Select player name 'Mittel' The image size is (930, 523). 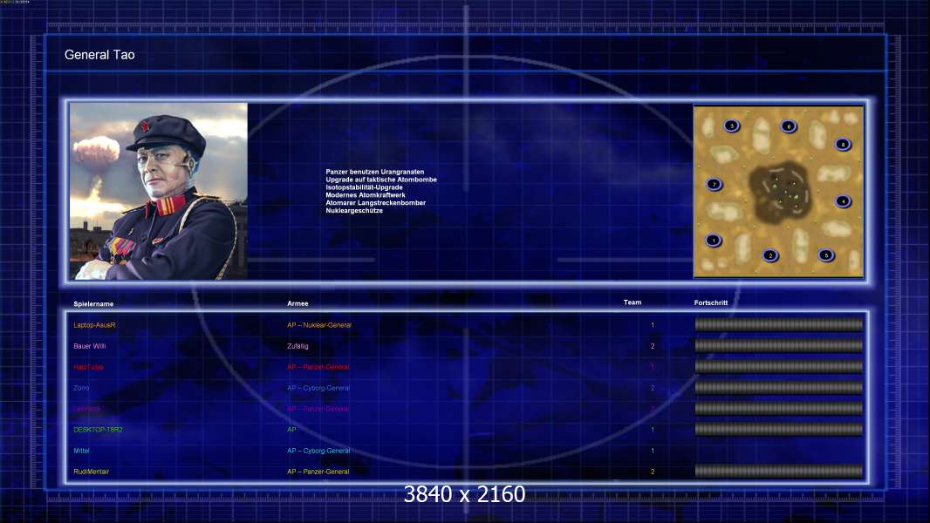click(81, 451)
